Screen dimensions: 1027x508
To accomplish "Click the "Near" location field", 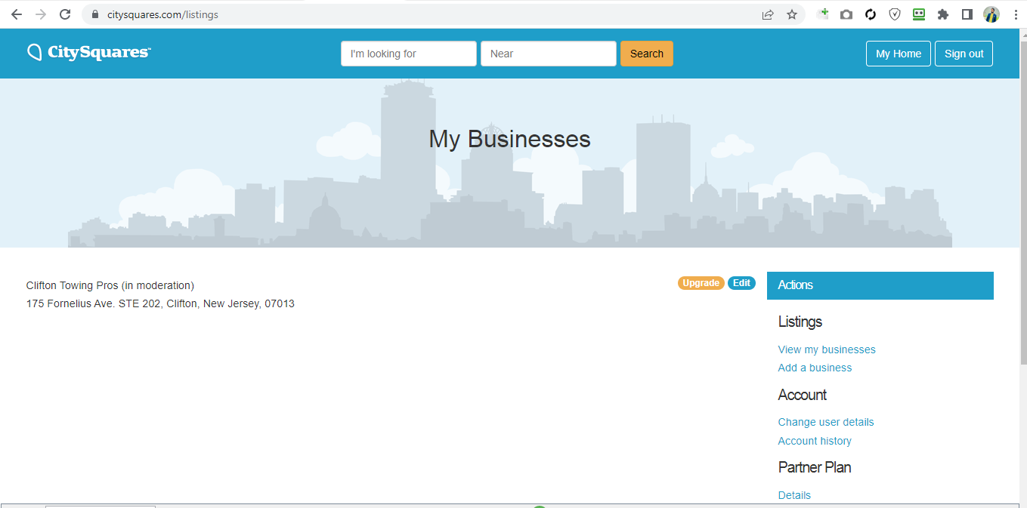I will click(549, 54).
